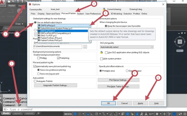The image size is (187, 116).
Task: Click the Apply button
Action: coord(140,103)
